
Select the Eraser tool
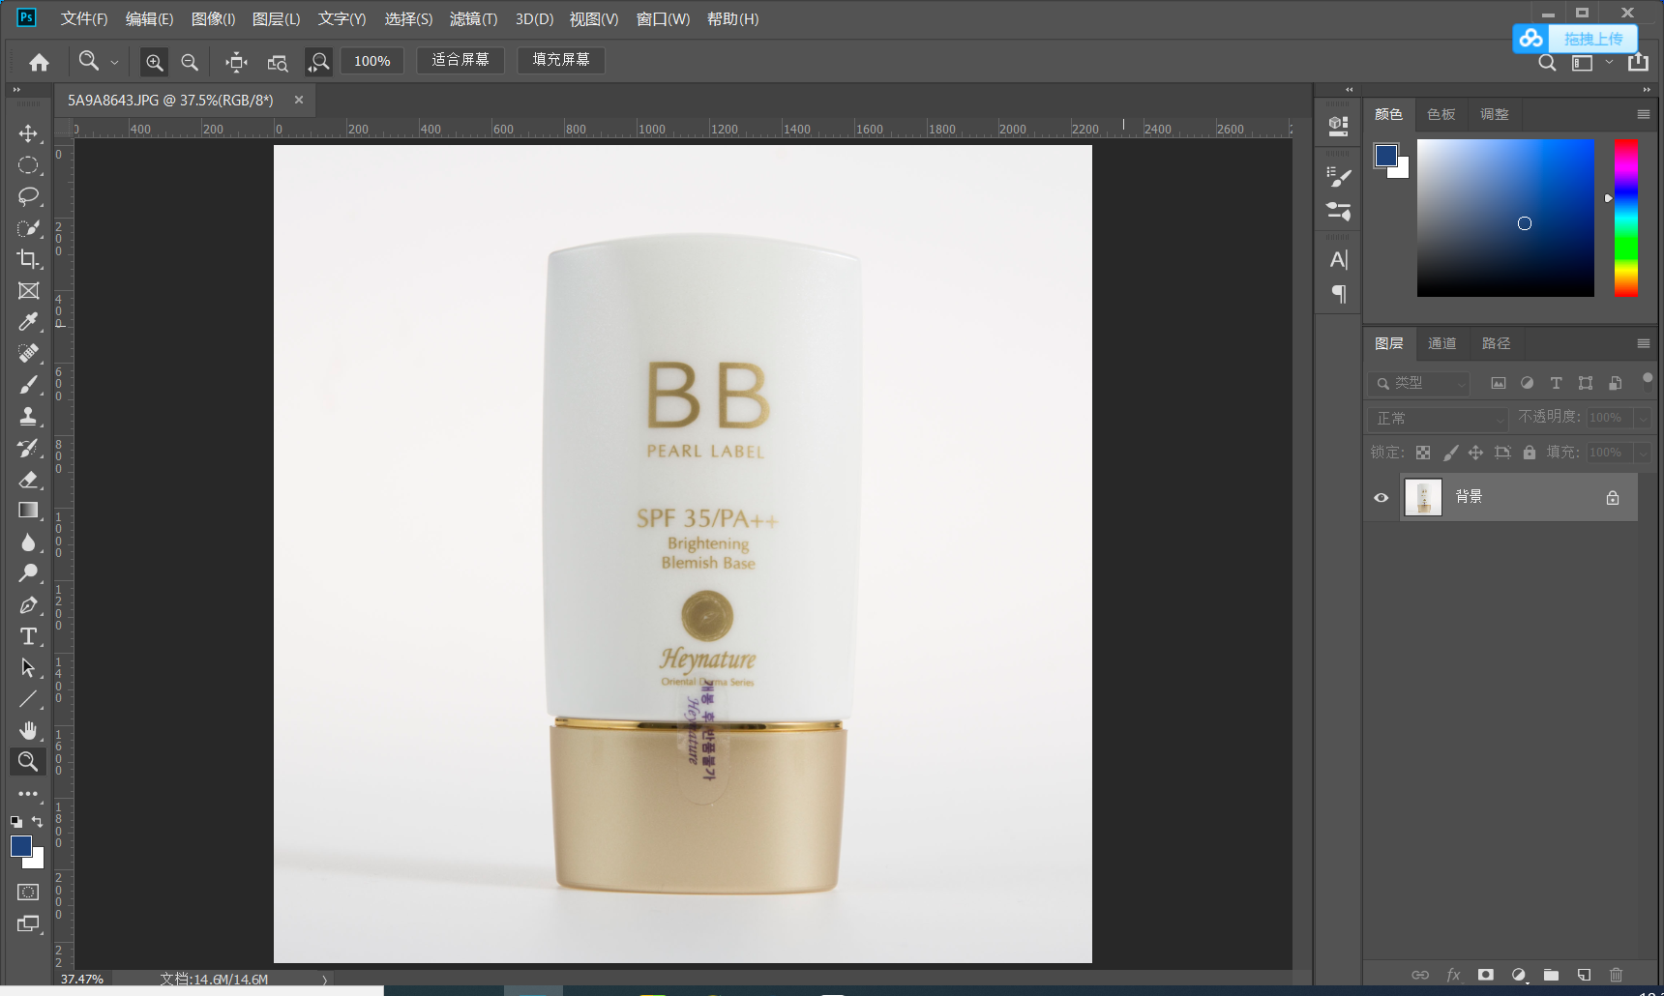click(28, 479)
